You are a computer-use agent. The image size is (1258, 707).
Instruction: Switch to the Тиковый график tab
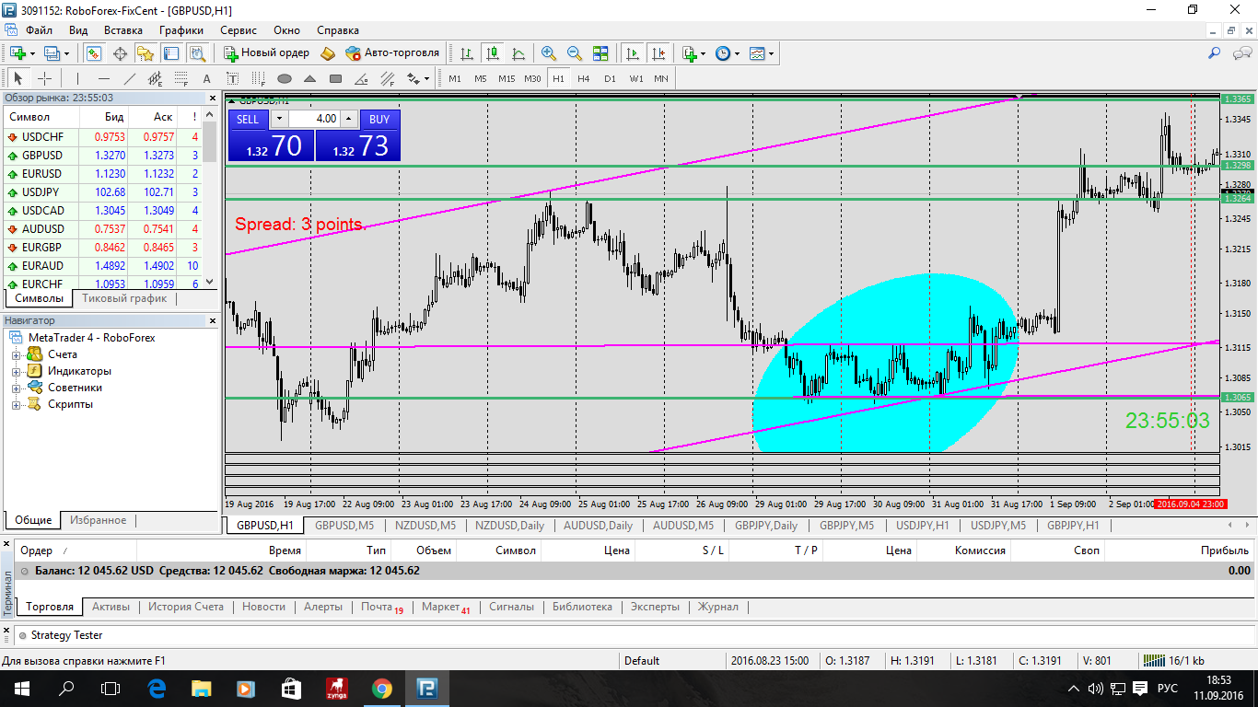pyautogui.click(x=124, y=298)
